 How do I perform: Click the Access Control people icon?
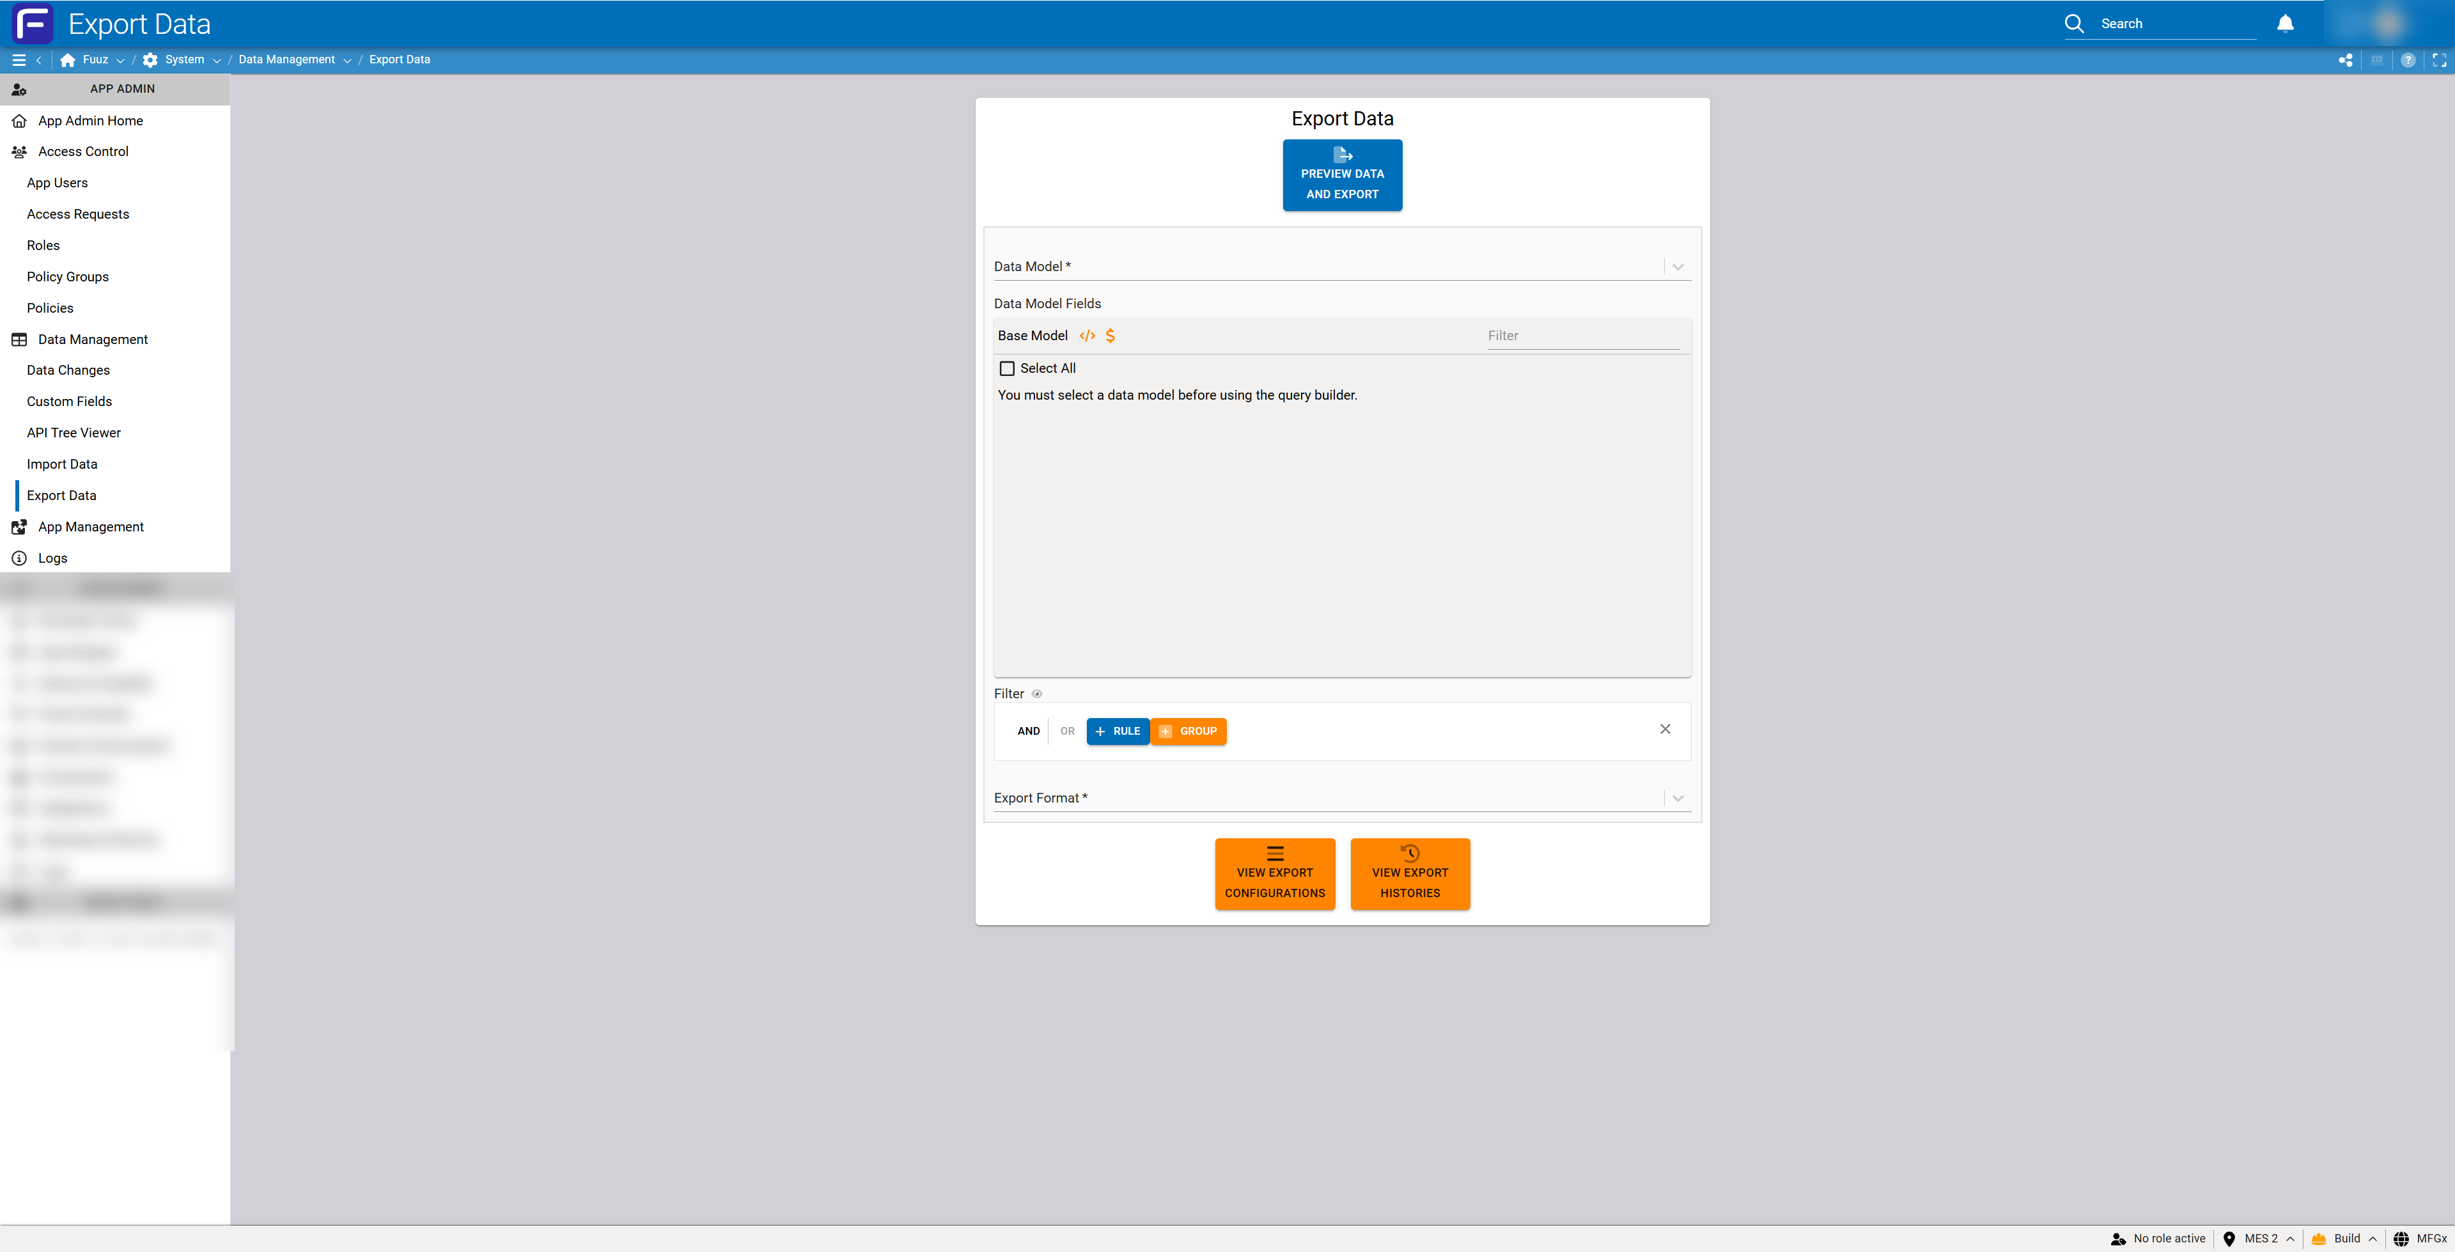coord(19,152)
